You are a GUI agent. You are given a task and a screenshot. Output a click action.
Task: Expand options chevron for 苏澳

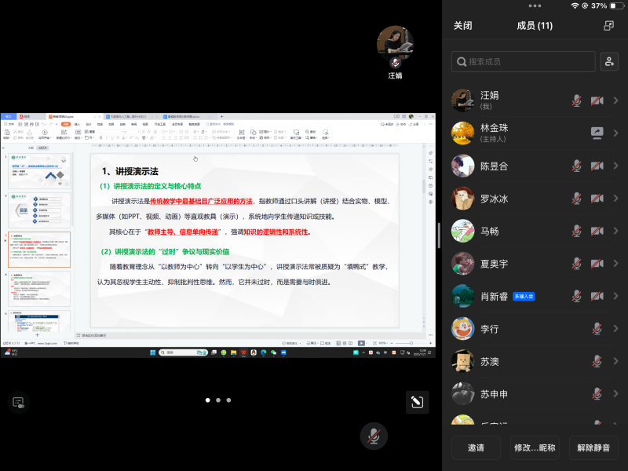tap(616, 361)
